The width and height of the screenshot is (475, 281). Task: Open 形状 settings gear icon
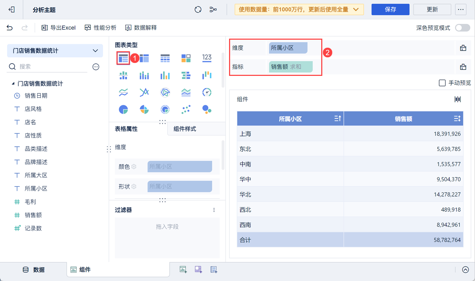point(134,187)
